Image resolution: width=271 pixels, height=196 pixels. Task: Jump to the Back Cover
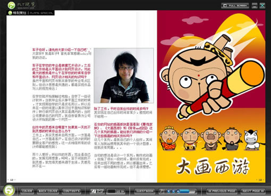tap(48, 191)
